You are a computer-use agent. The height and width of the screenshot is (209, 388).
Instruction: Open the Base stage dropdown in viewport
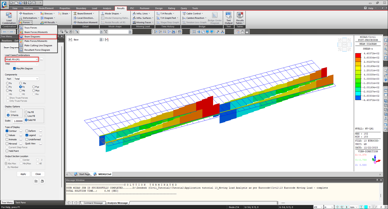click(101, 40)
